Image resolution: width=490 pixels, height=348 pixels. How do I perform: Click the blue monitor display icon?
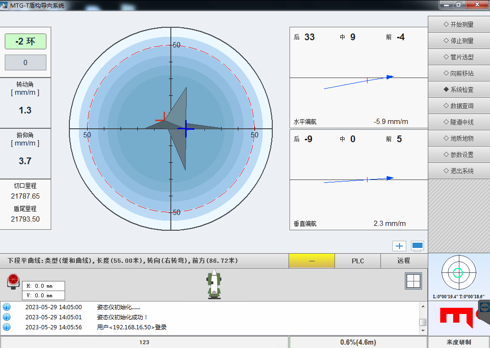417,246
